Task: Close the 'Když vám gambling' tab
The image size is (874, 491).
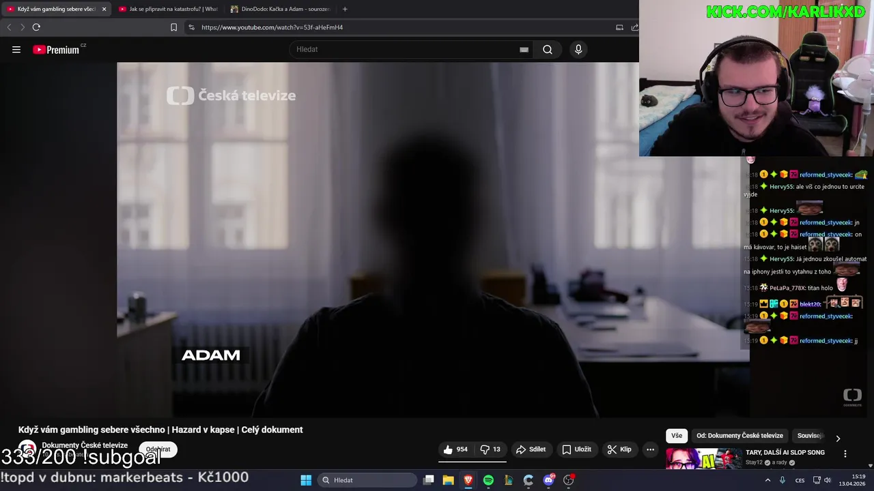Action: tap(104, 9)
